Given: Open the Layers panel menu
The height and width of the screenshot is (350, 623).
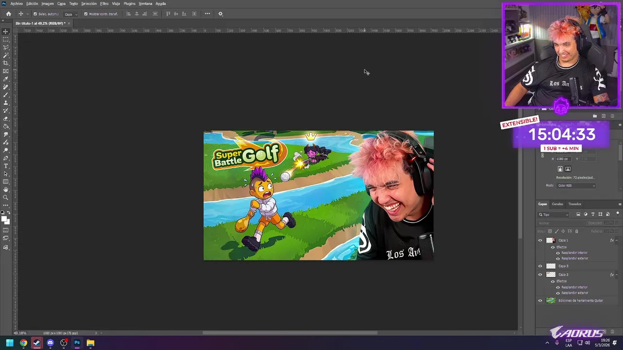Looking at the screenshot, I should coord(620,204).
